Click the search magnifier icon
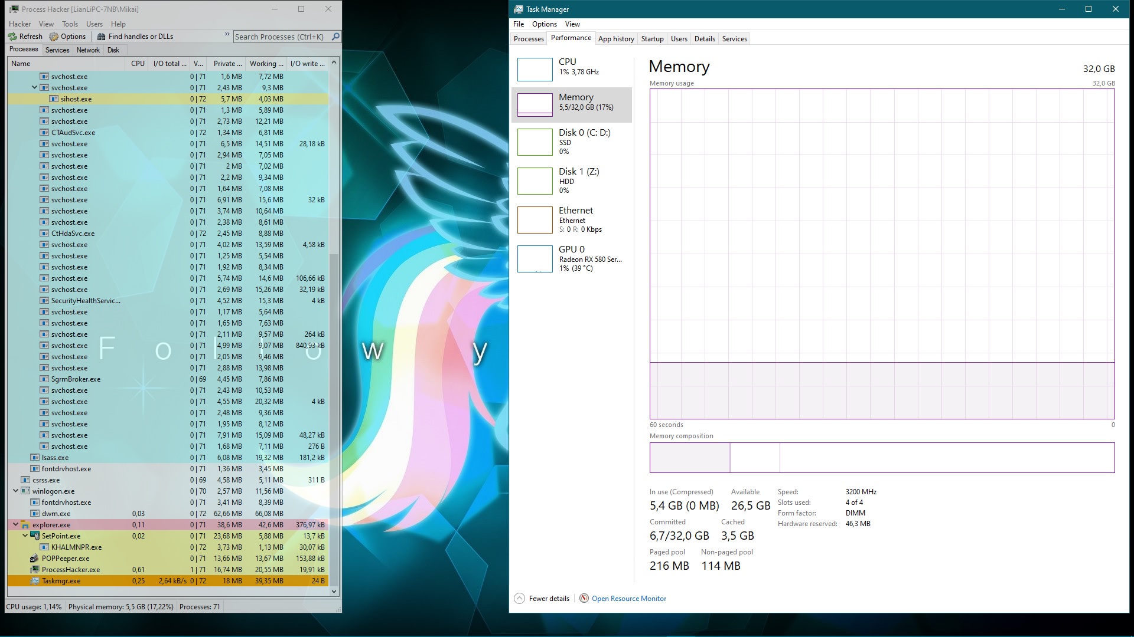1134x637 pixels. coord(335,37)
